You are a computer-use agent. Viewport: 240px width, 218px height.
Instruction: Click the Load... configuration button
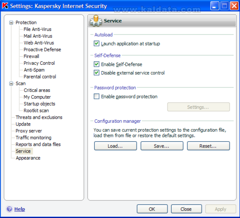(x=115, y=146)
